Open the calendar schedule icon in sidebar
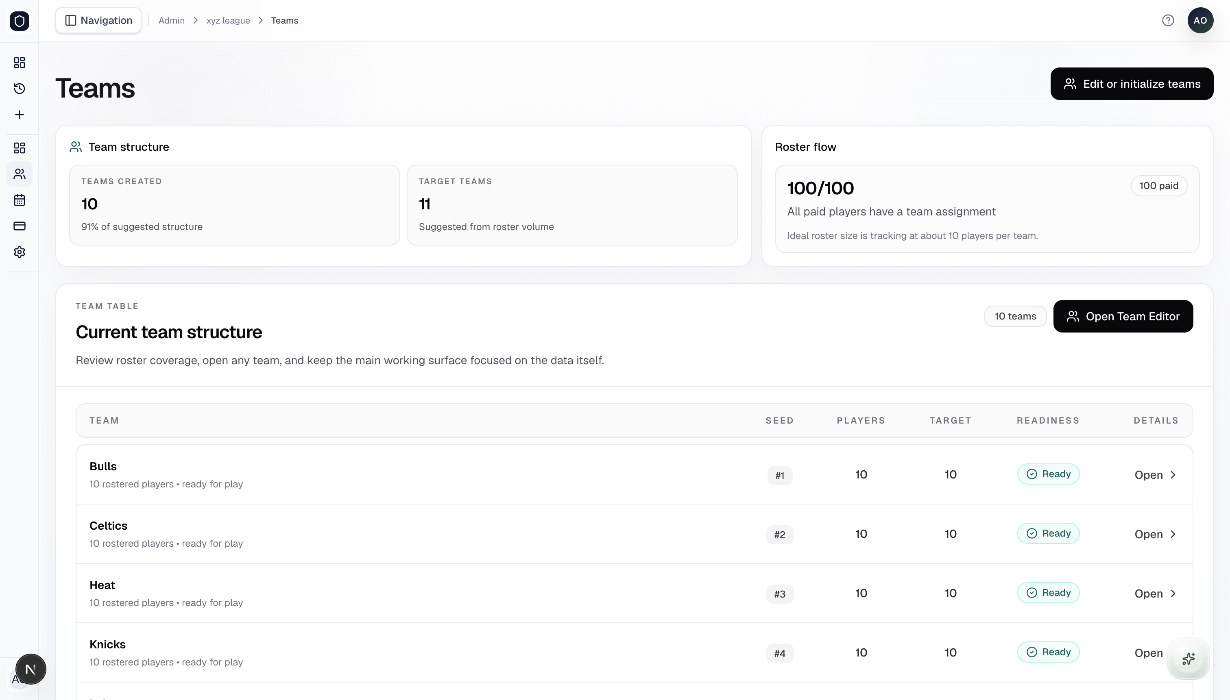The height and width of the screenshot is (700, 1230). tap(19, 200)
